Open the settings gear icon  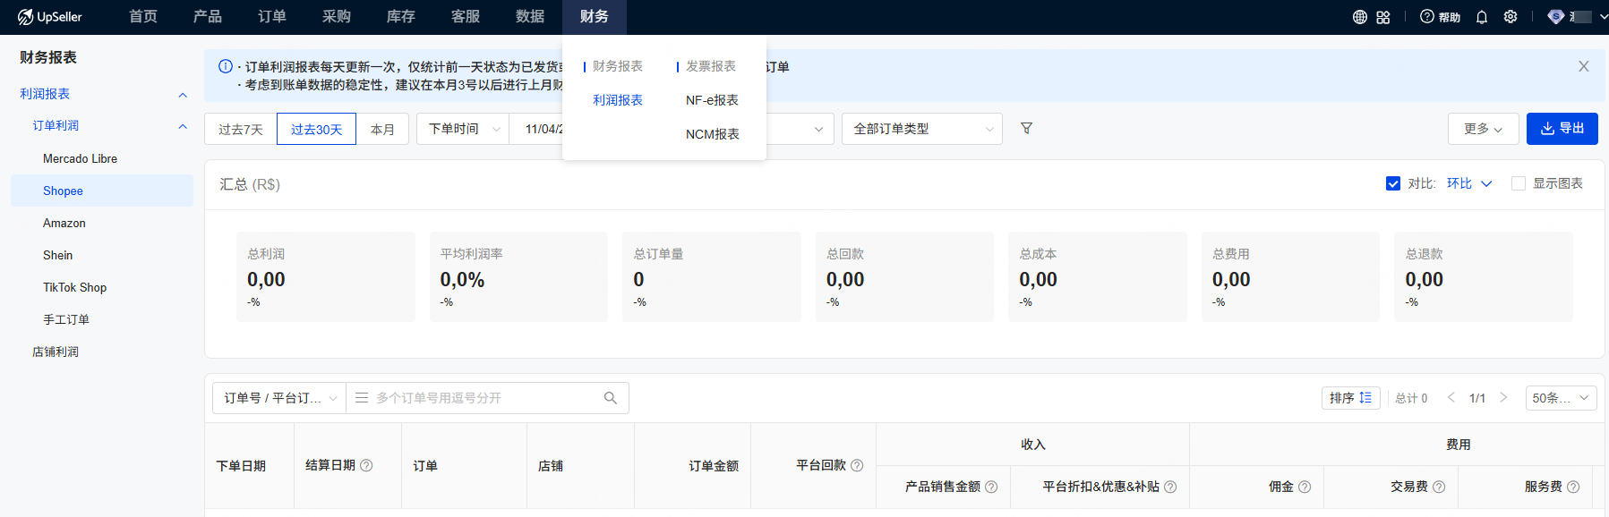click(x=1511, y=17)
